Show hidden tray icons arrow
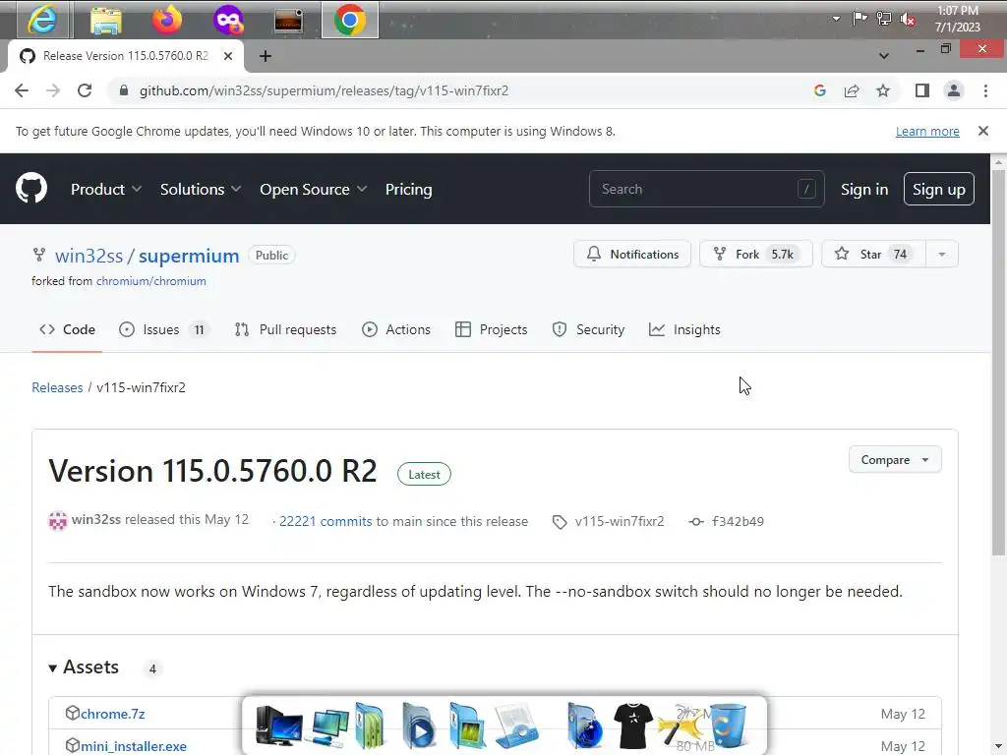The width and height of the screenshot is (1007, 755). click(x=836, y=19)
